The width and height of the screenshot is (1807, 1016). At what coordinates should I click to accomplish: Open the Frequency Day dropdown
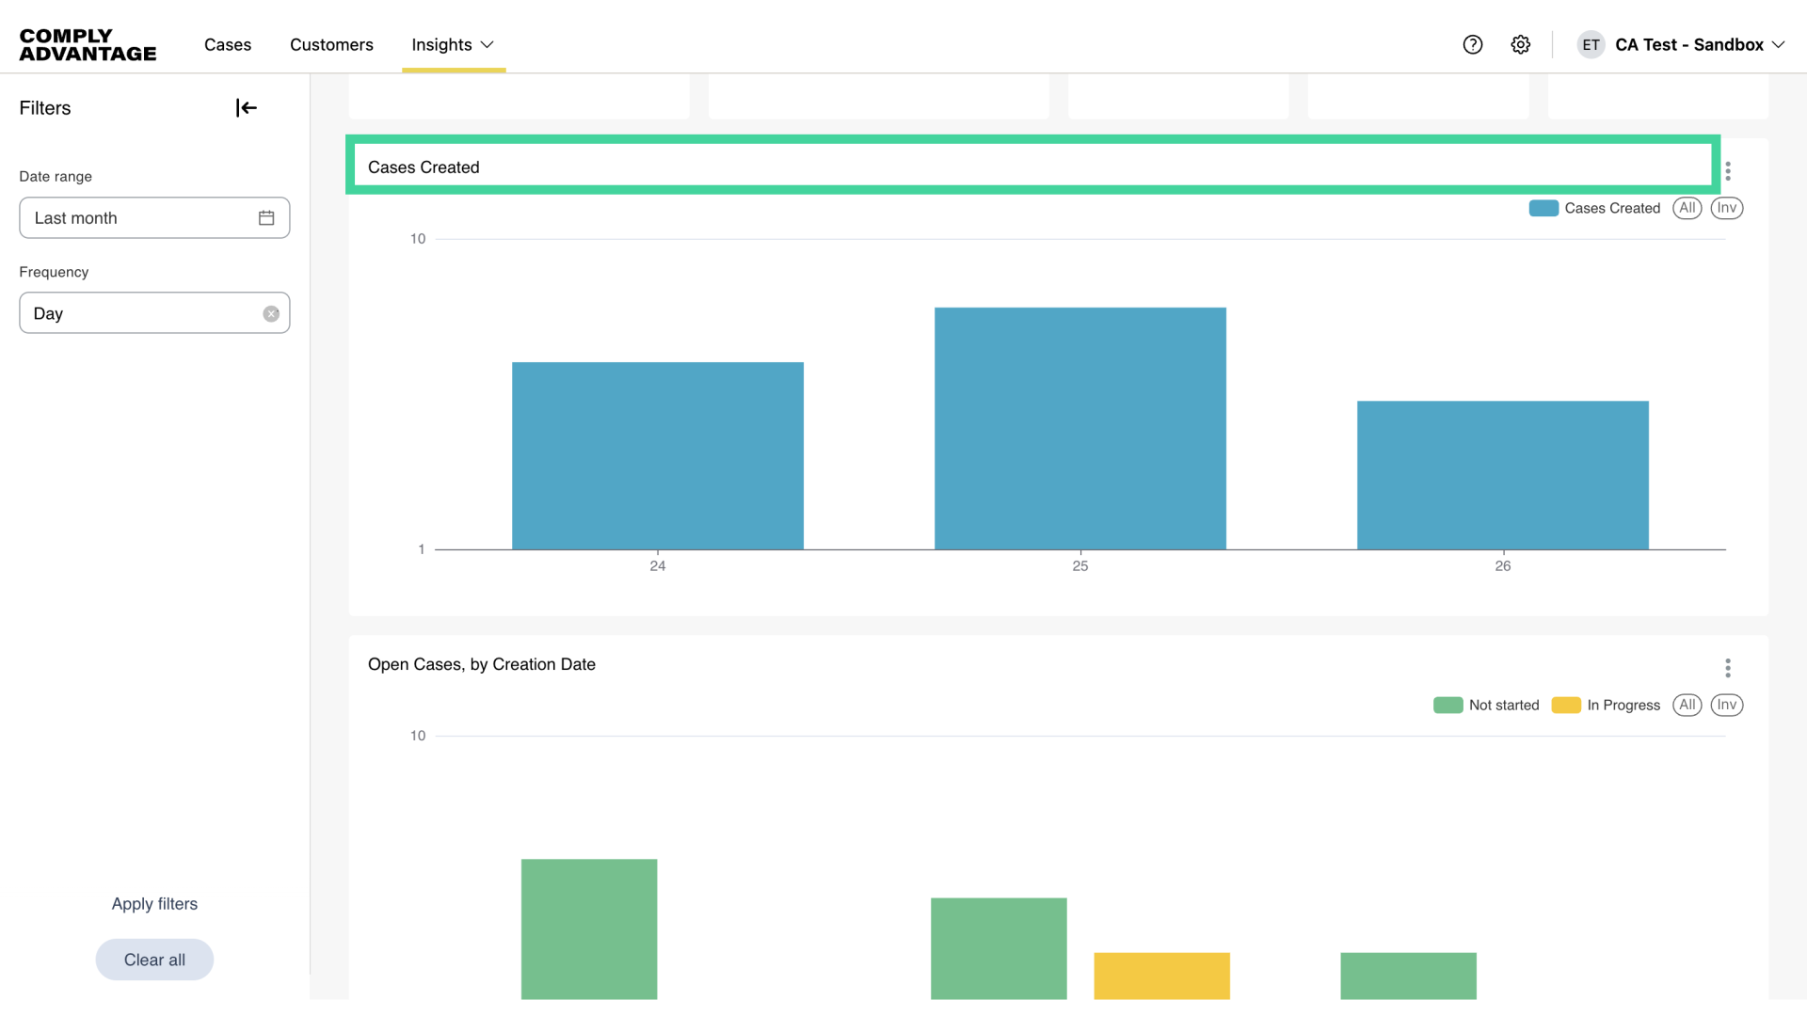pyautogui.click(x=141, y=313)
